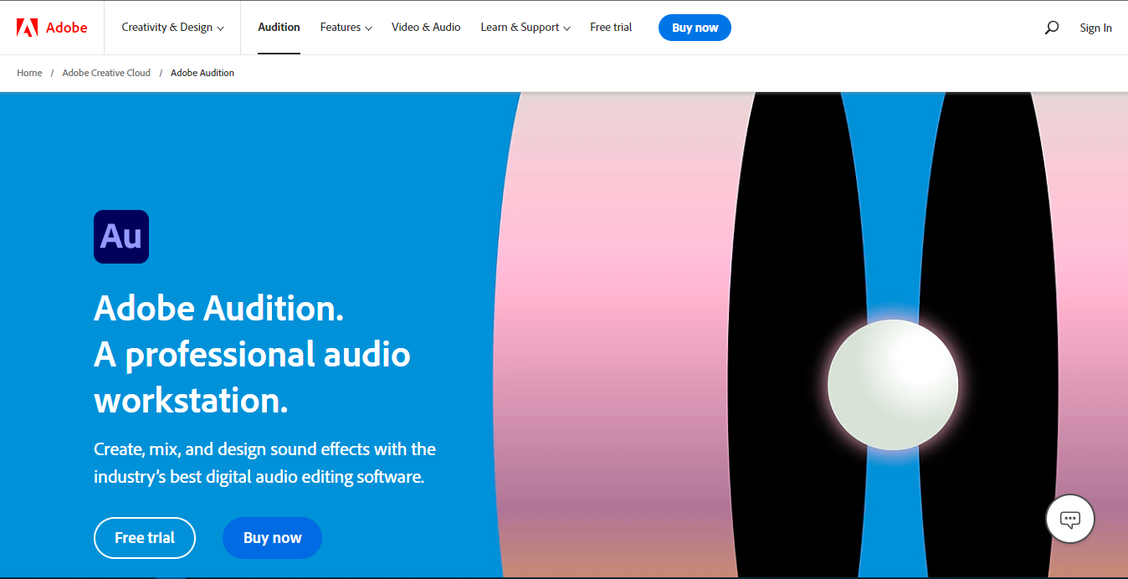Open the search magnifier icon
Screen dimensions: 1128x579
[1052, 28]
